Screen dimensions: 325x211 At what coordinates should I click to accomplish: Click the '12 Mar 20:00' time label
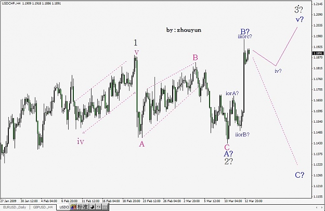(x=253, y=201)
